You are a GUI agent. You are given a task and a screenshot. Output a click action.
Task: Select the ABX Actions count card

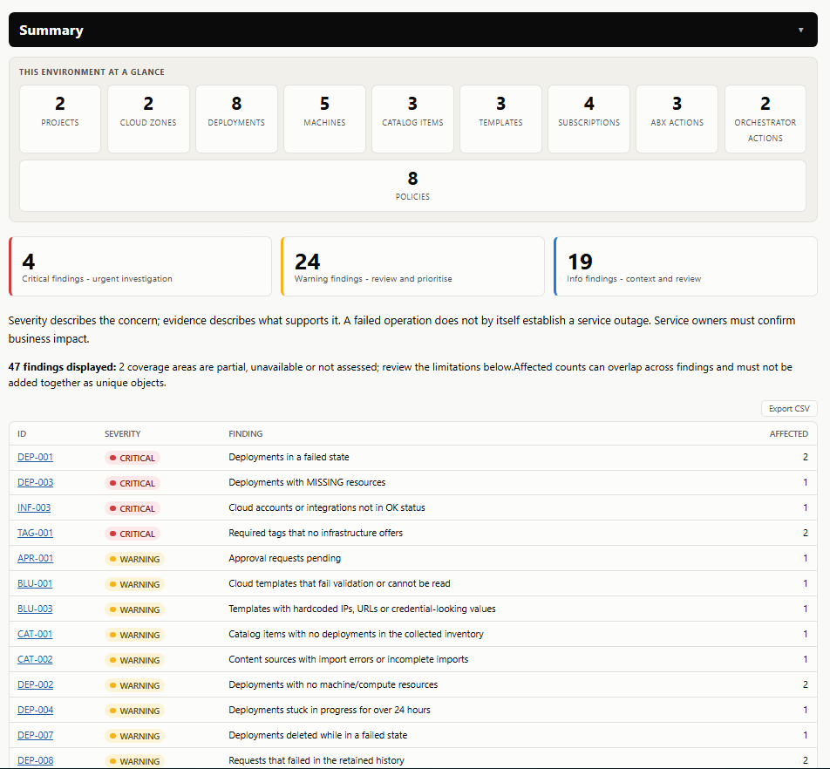coord(677,119)
